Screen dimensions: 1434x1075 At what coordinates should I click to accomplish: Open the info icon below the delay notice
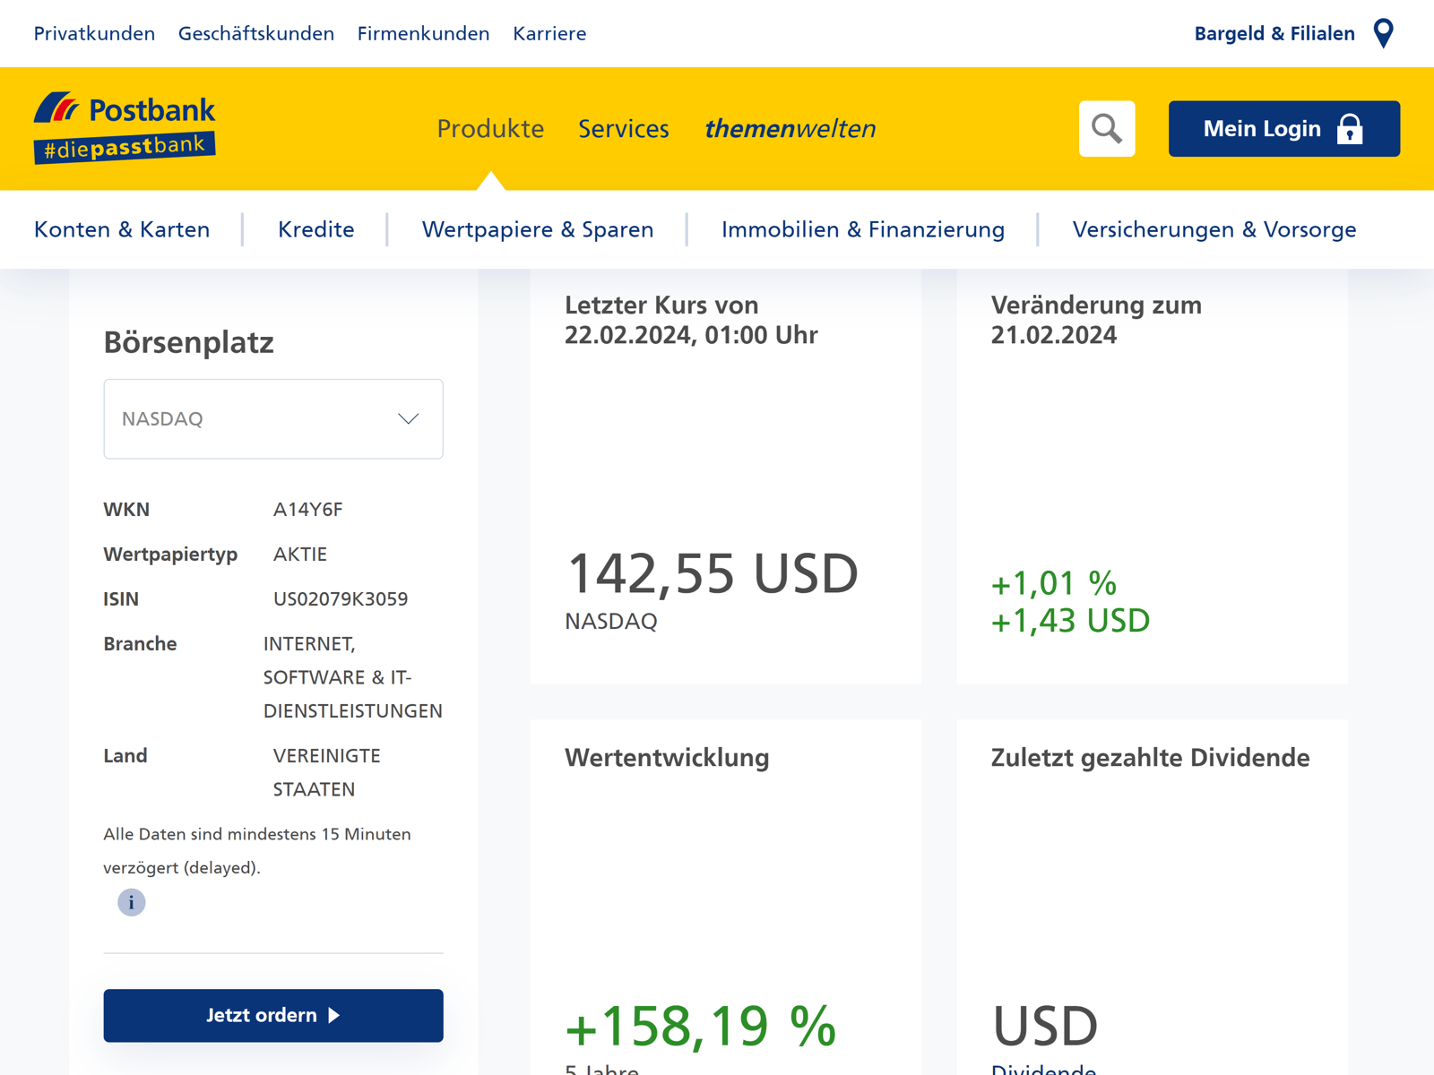point(131,902)
